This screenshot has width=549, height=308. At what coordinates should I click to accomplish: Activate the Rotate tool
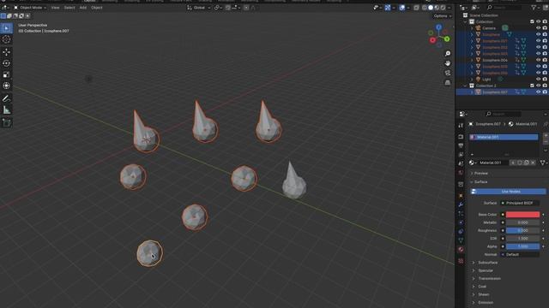coord(6,63)
